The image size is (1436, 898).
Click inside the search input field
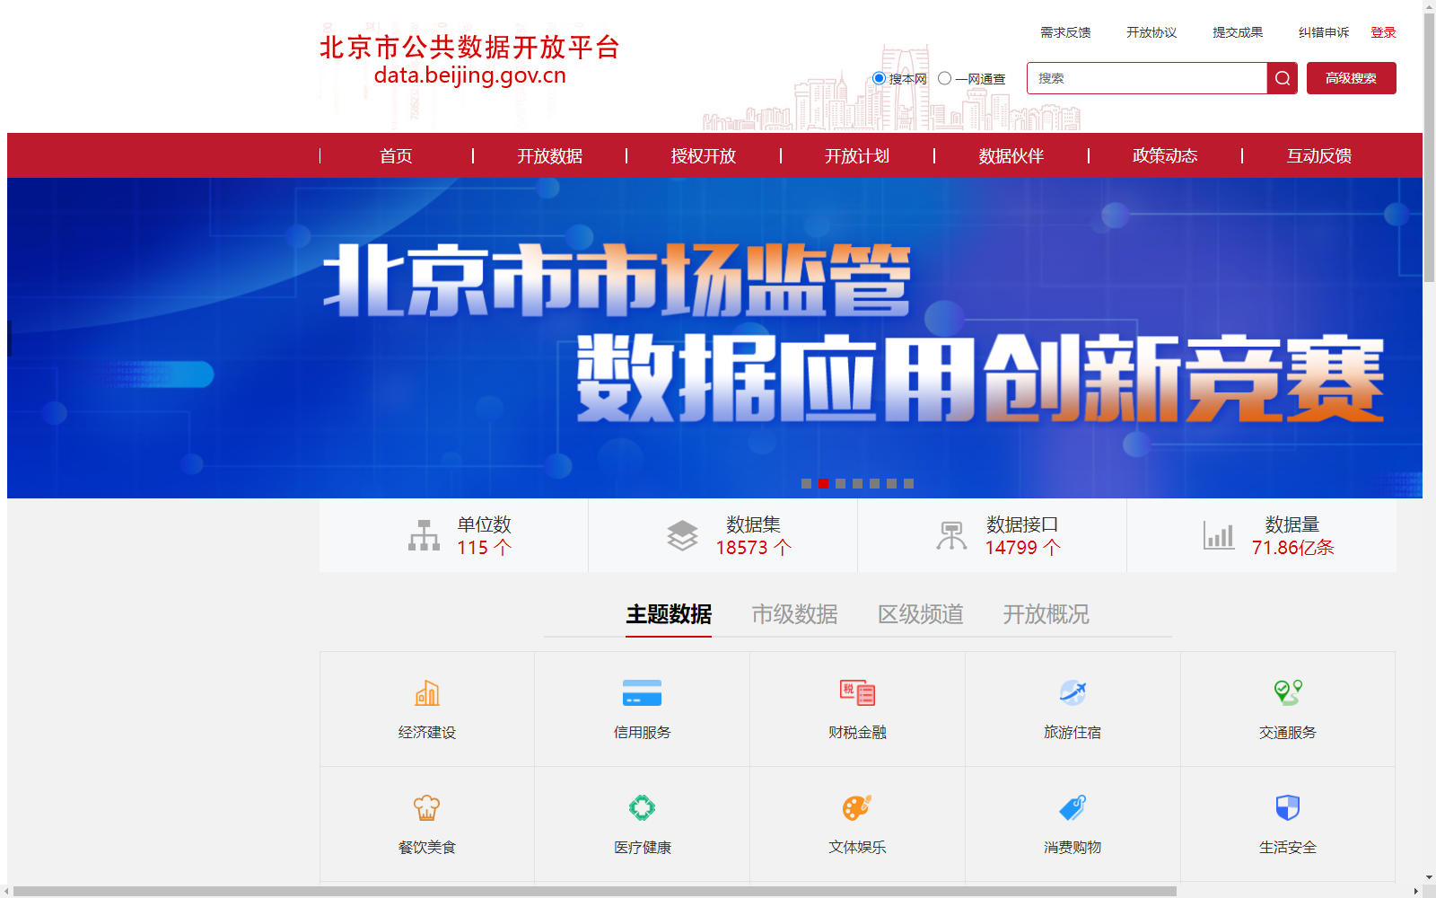(1149, 78)
